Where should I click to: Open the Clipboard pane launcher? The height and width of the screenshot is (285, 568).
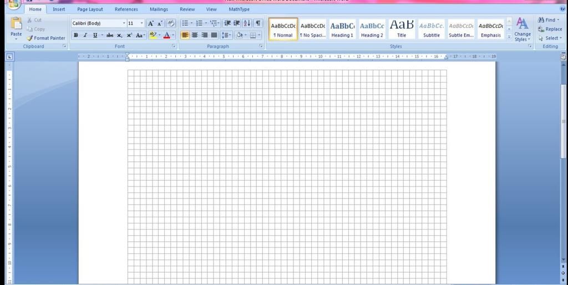point(64,47)
